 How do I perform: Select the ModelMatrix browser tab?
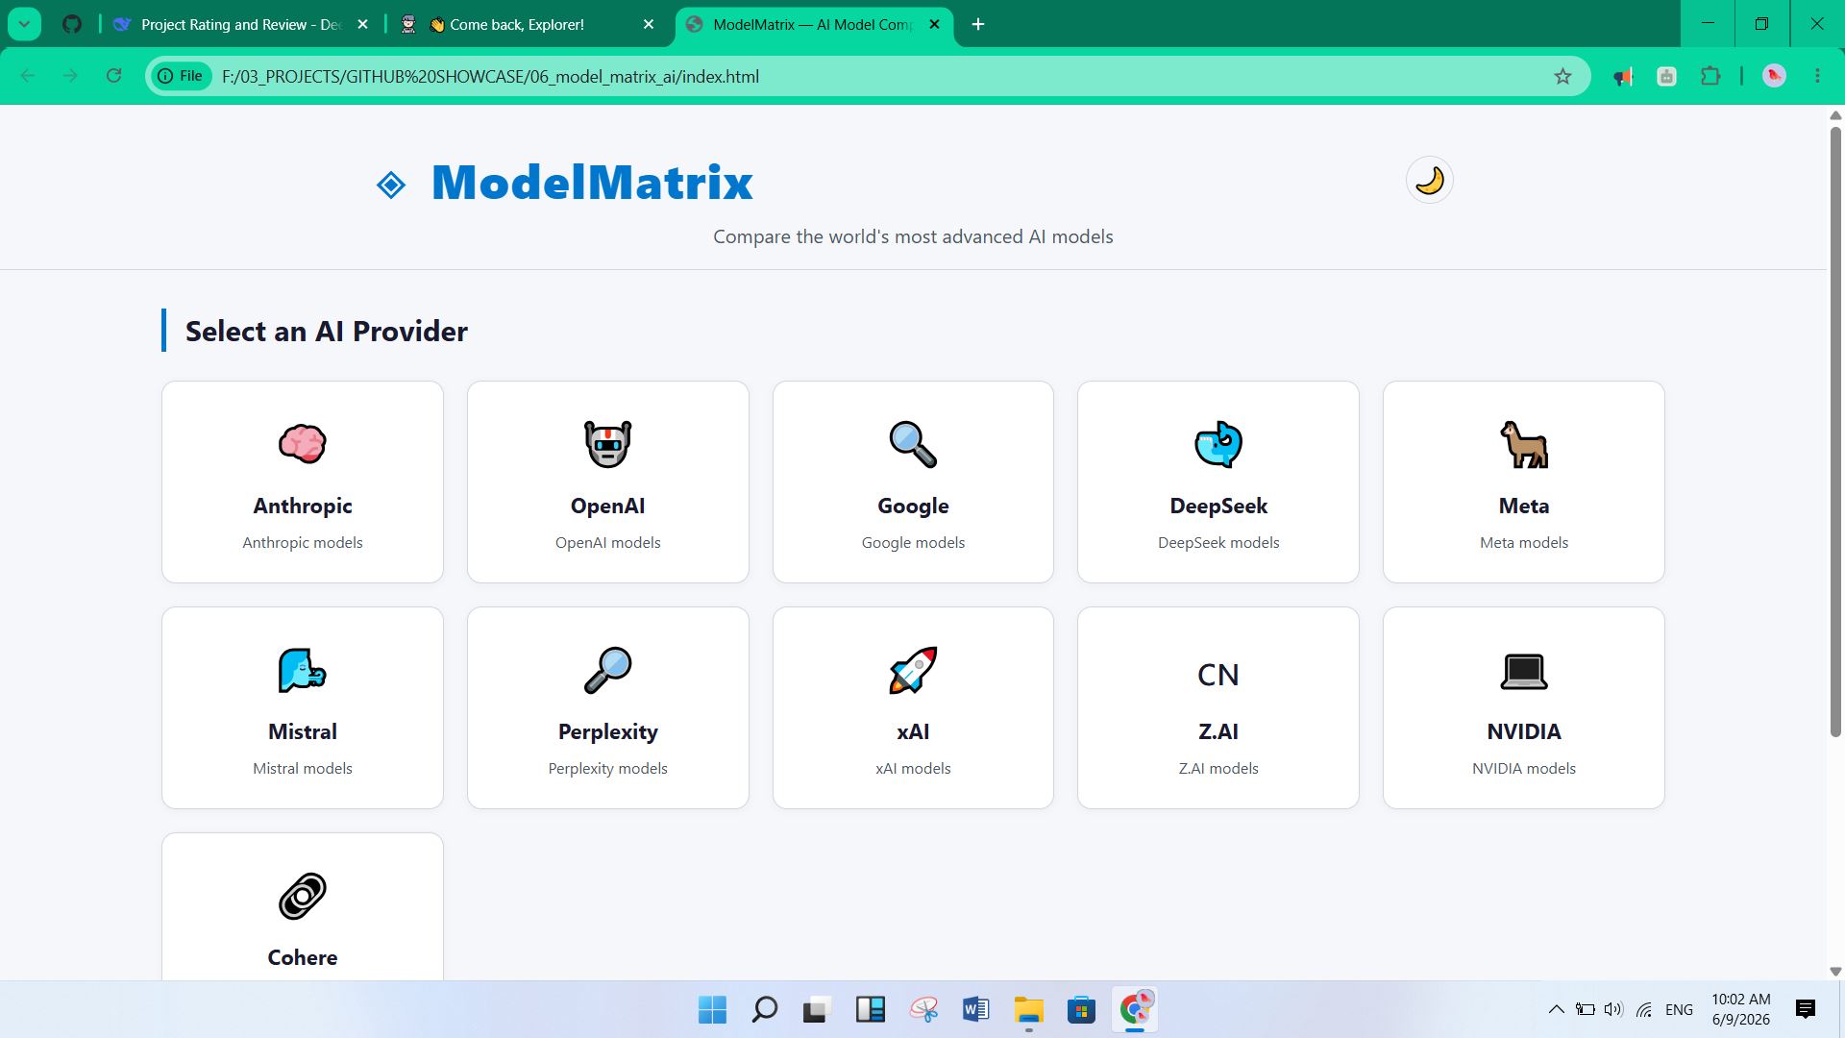[x=812, y=25]
